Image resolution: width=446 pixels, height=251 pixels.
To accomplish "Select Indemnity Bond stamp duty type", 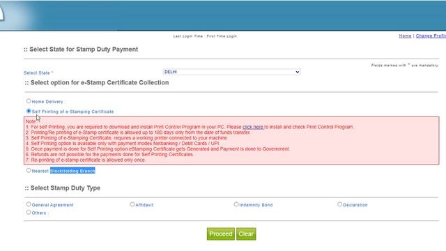I will coord(236,204).
